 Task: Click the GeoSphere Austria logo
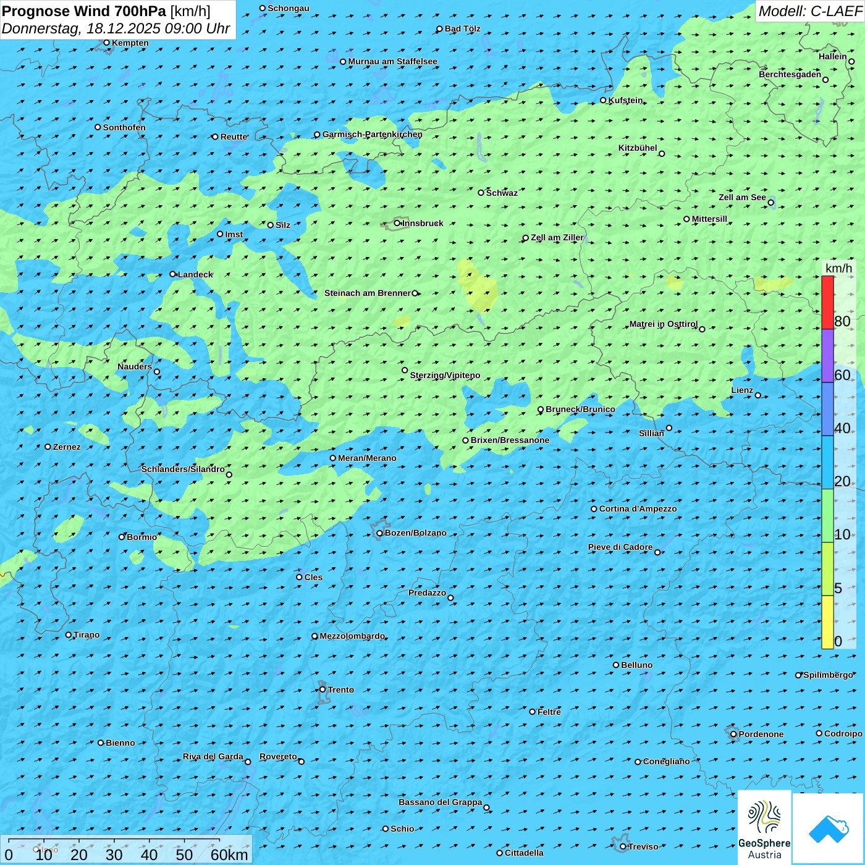[x=764, y=828]
